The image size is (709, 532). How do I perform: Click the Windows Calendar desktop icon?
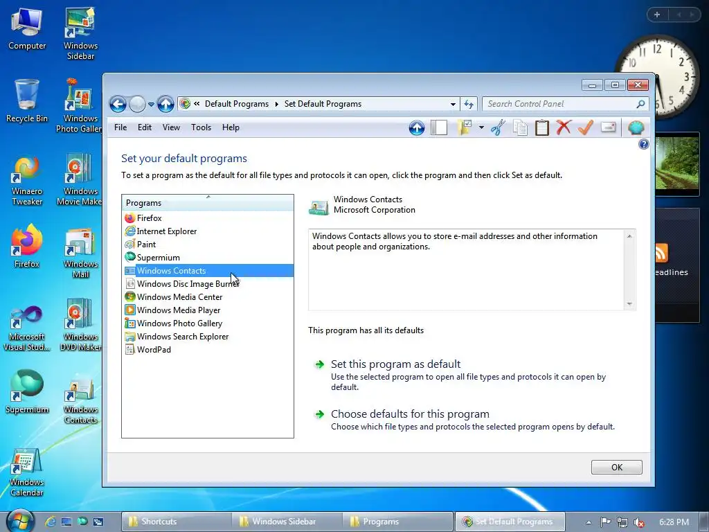click(x=27, y=472)
